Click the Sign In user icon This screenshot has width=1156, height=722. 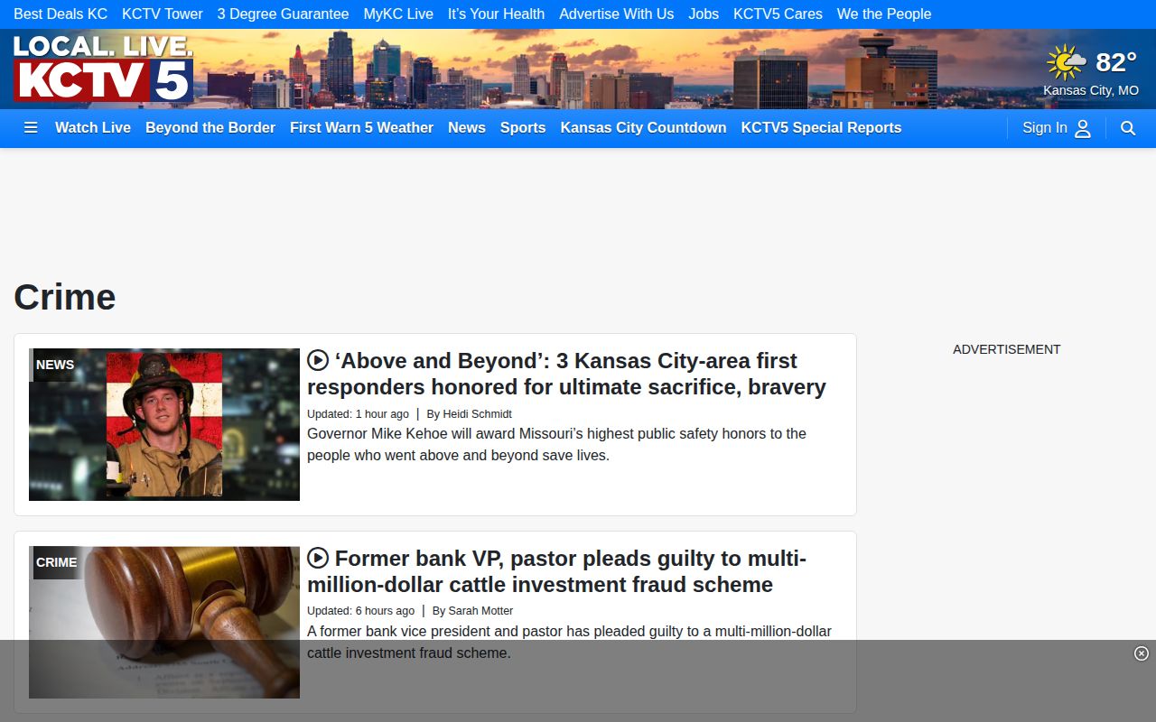click(1083, 128)
